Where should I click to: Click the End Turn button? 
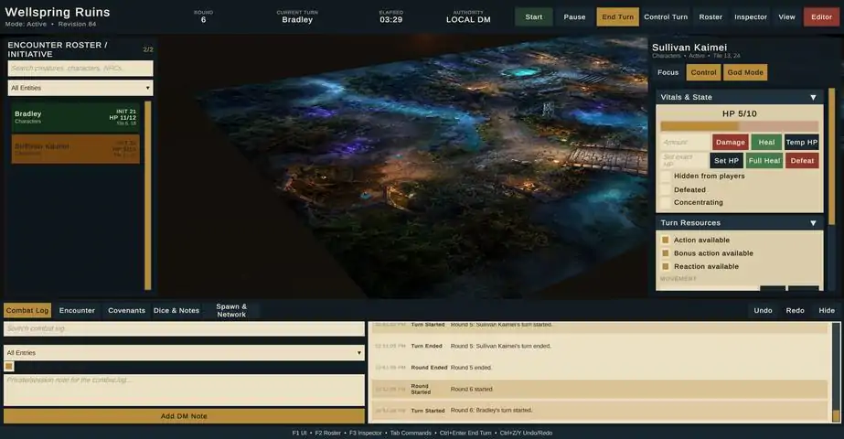617,16
